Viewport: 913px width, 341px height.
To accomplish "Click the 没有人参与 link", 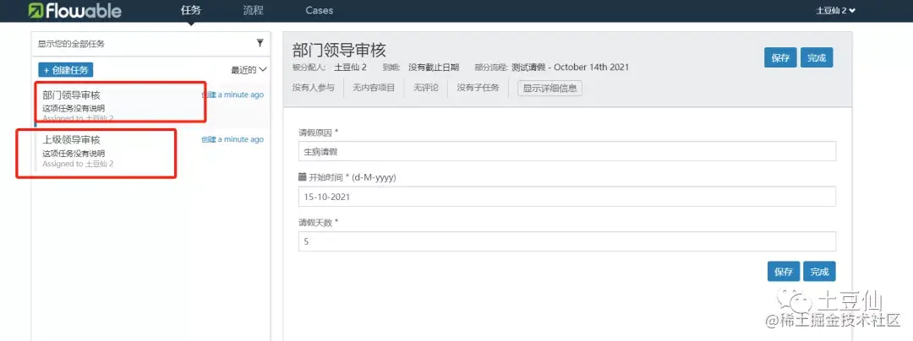I will pyautogui.click(x=314, y=89).
